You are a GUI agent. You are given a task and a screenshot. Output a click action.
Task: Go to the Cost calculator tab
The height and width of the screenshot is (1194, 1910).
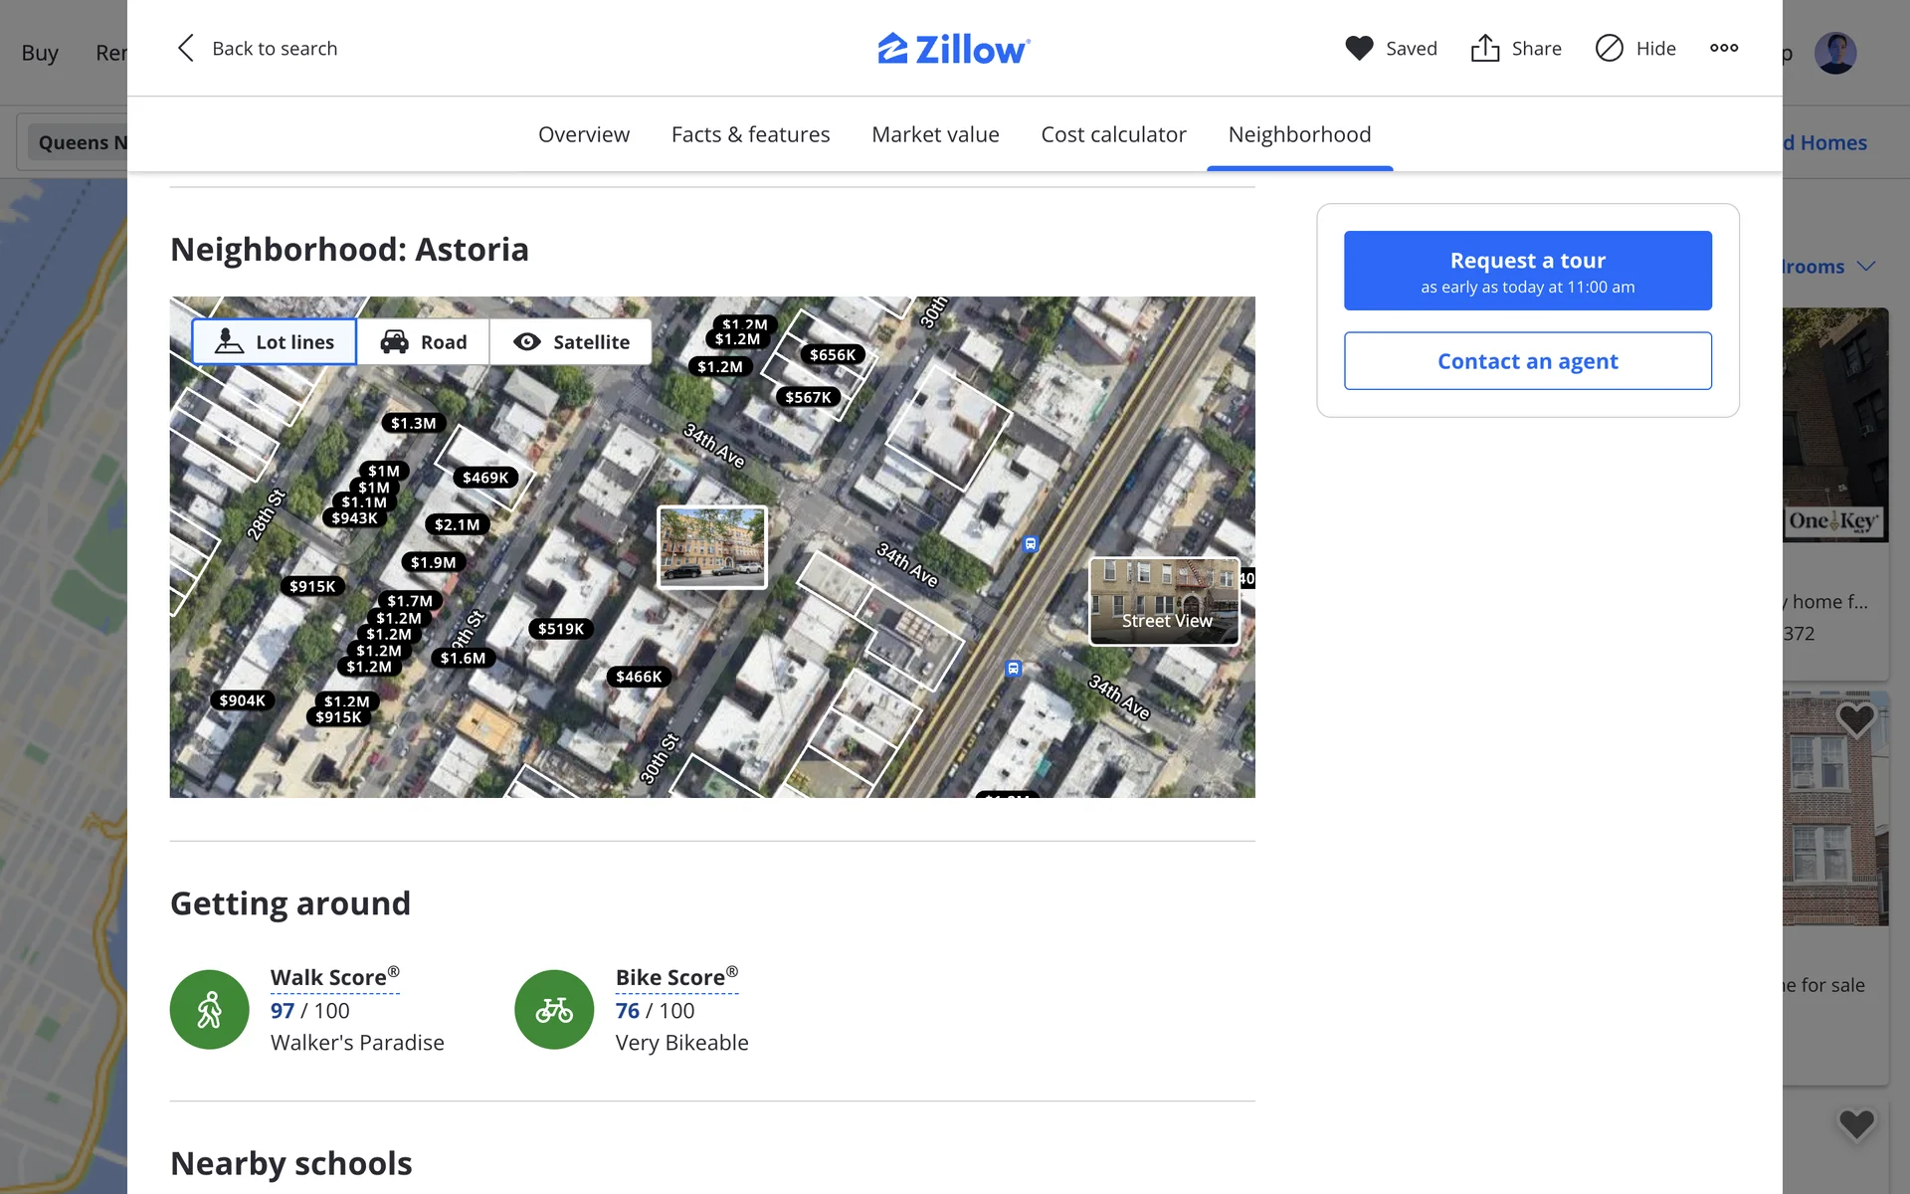[1113, 134]
